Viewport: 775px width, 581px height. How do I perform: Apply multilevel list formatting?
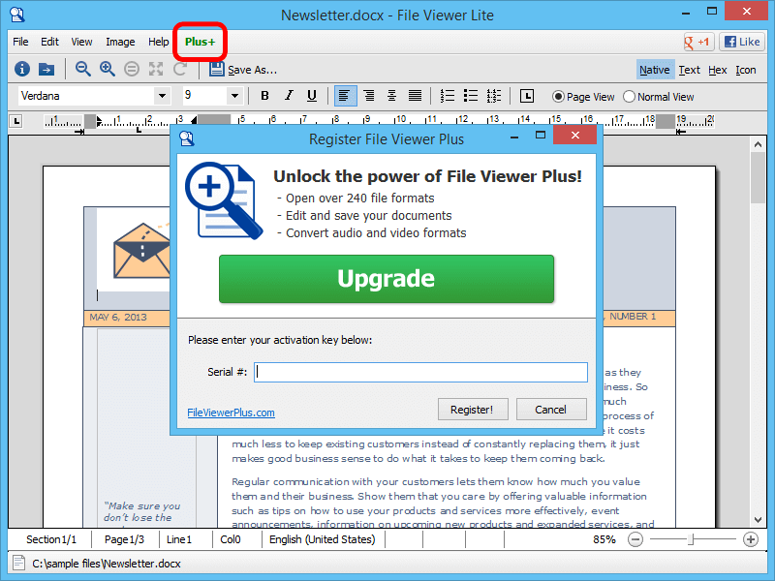494,96
